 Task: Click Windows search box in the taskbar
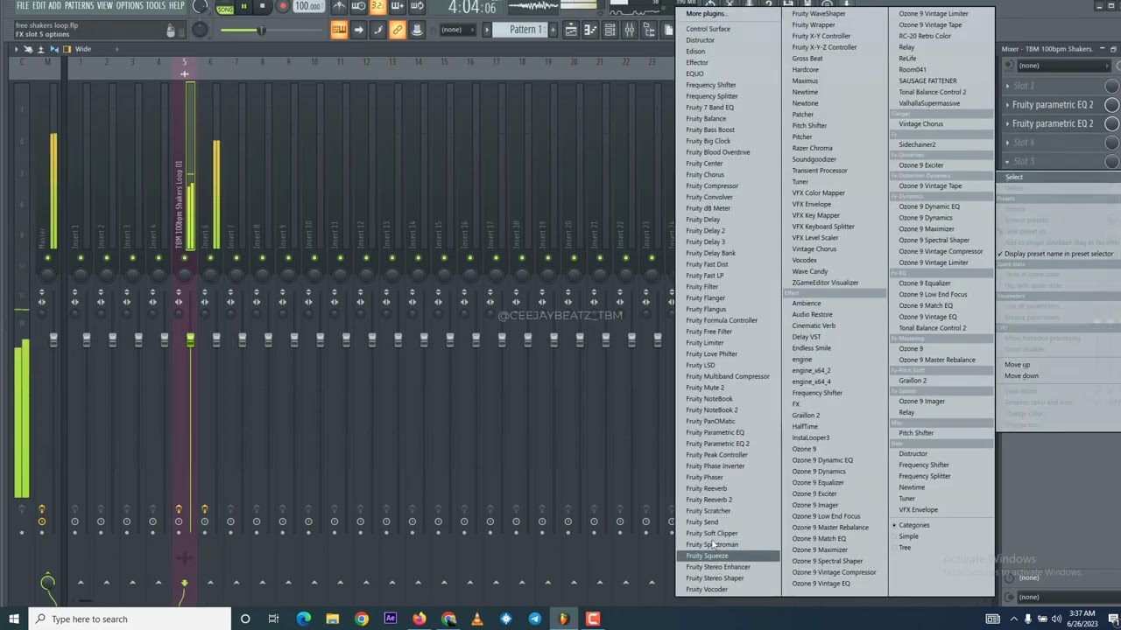click(x=131, y=619)
